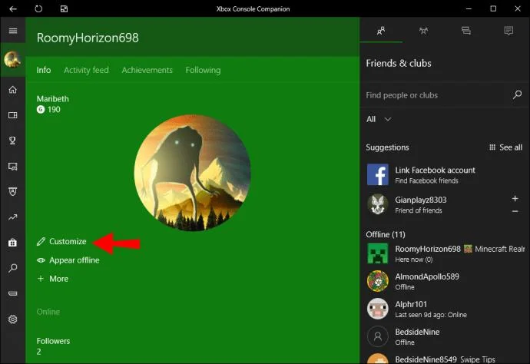Viewport: 530px width, 364px height.
Task: Click the back arrow in the title bar
Action: pyautogui.click(x=13, y=8)
